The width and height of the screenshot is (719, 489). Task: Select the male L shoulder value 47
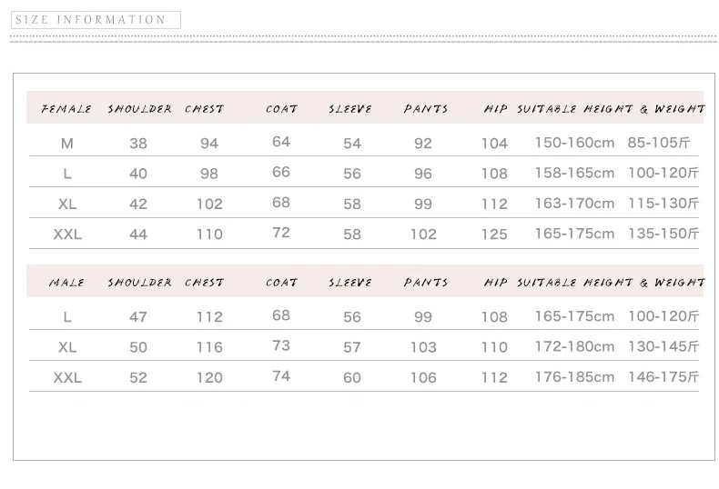click(138, 317)
